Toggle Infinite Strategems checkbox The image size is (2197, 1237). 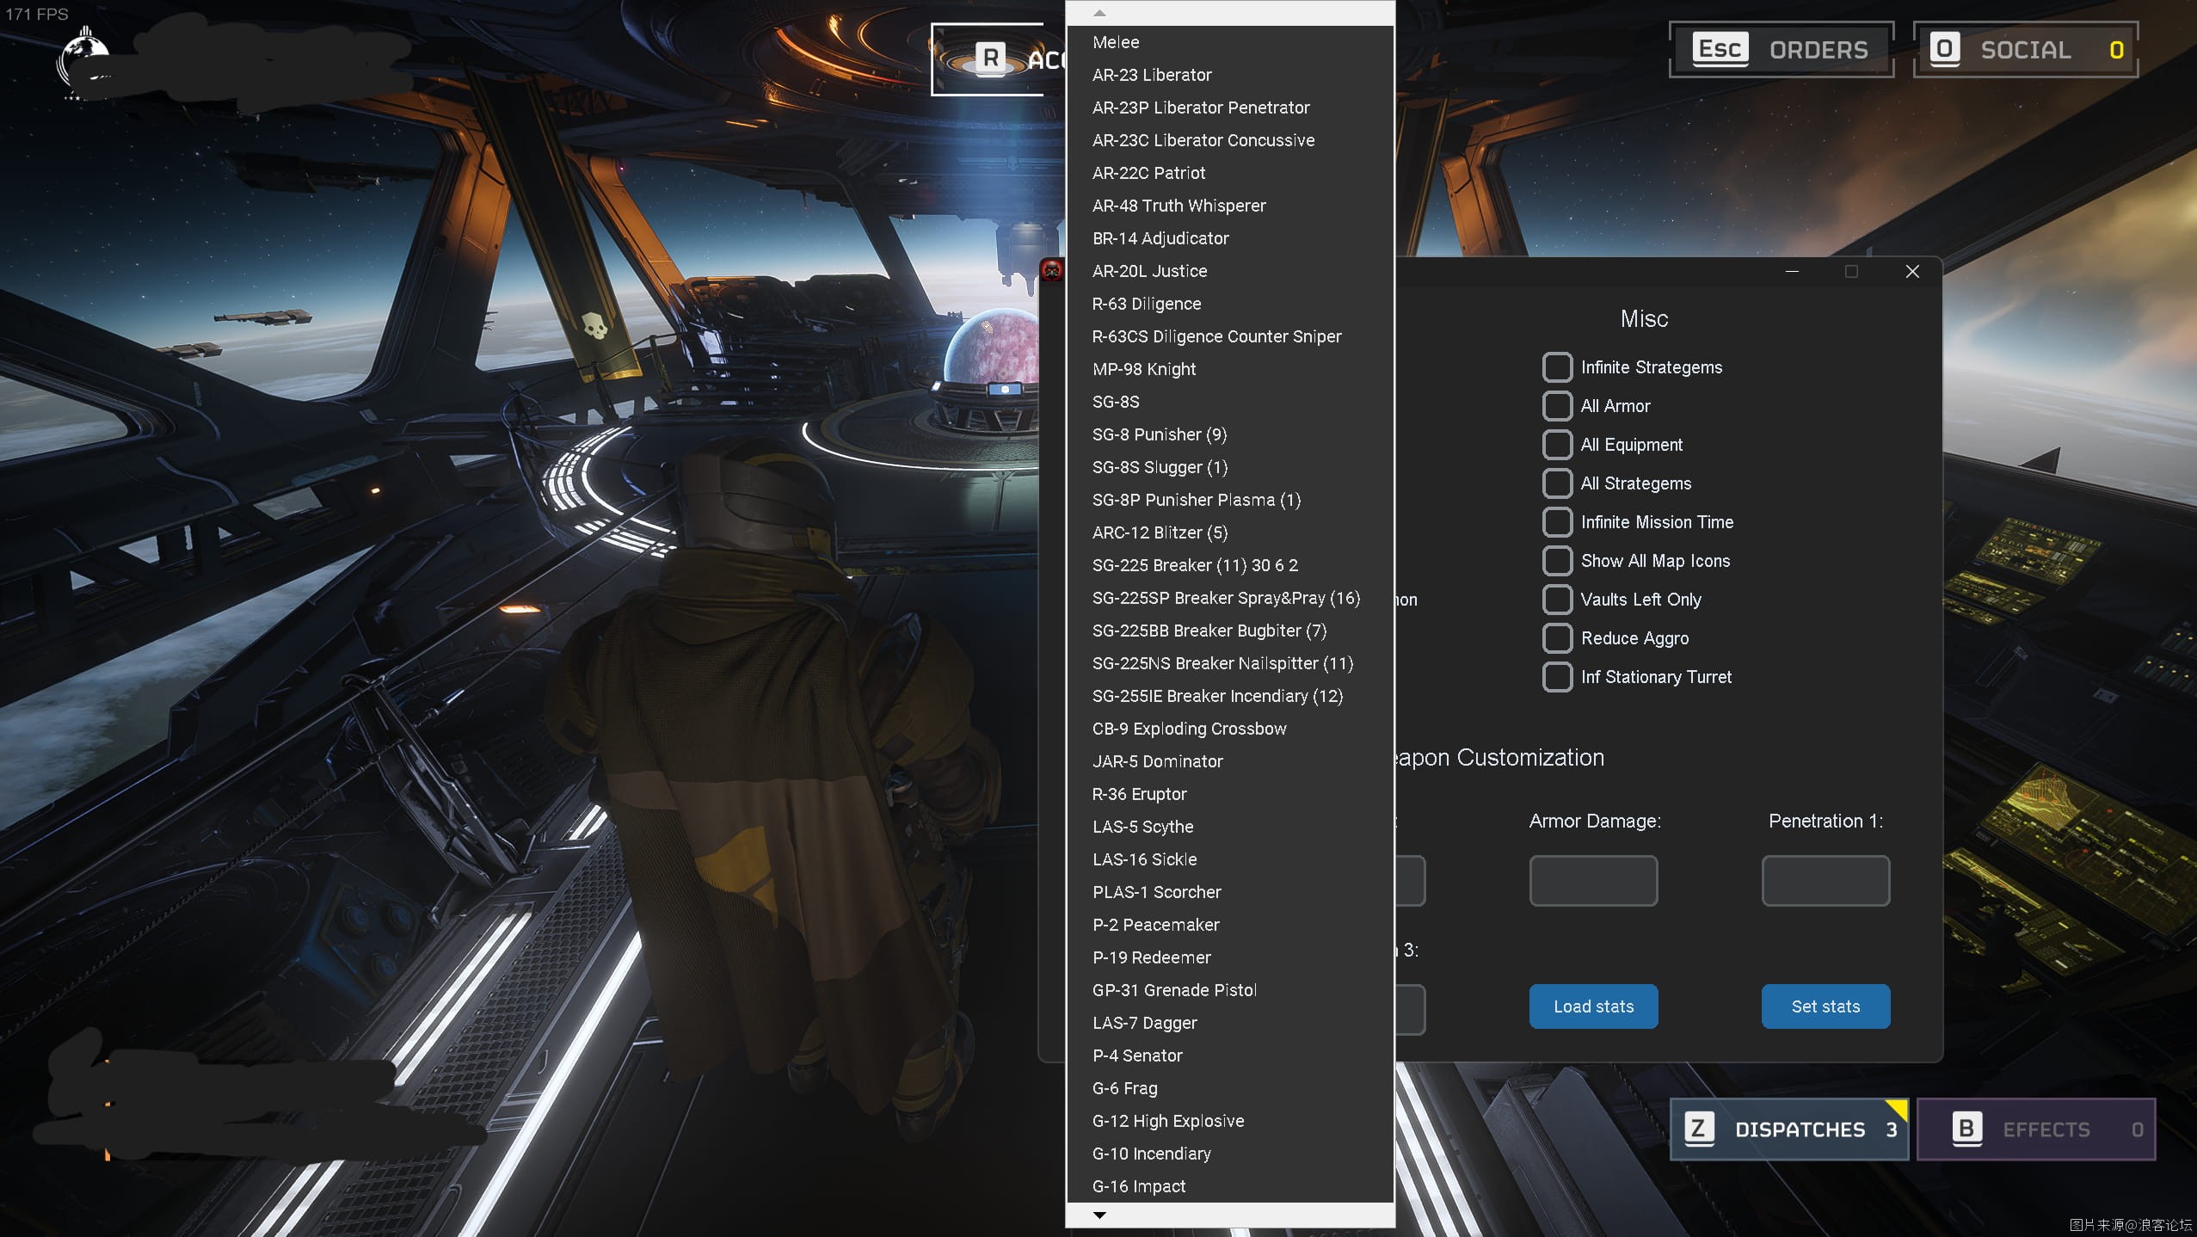pyautogui.click(x=1555, y=366)
